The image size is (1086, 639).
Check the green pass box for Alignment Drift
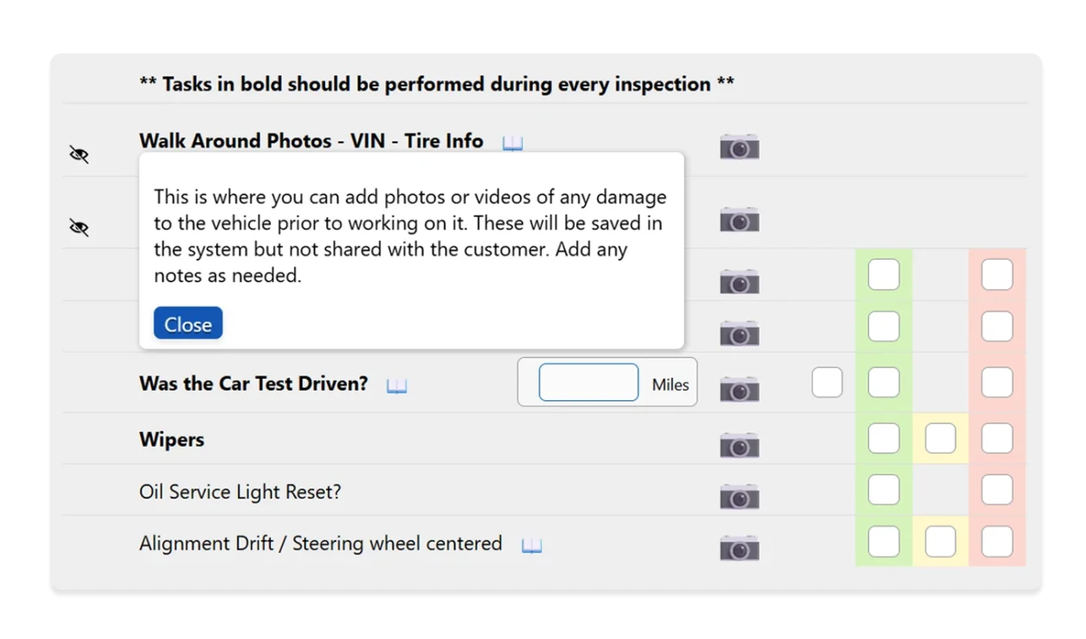(x=882, y=542)
